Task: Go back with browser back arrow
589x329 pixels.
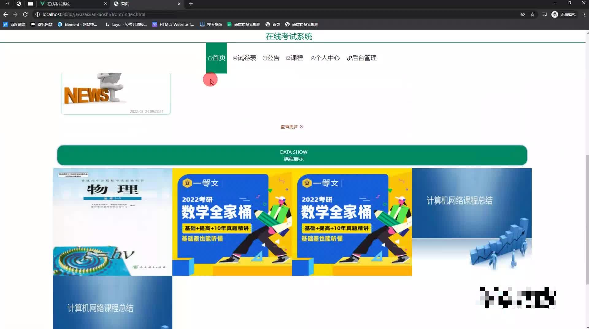Action: 6,14
